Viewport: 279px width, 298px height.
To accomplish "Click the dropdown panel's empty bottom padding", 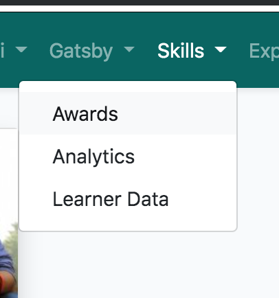I will coord(128,225).
